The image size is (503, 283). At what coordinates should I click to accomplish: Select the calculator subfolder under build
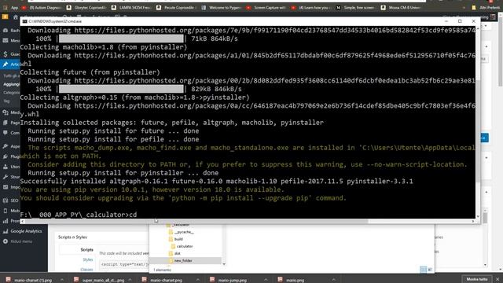click(x=182, y=246)
